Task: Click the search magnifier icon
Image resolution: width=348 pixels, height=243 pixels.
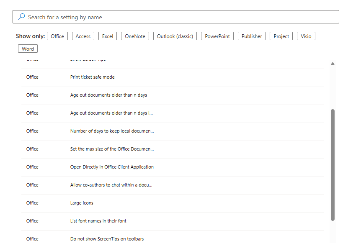Action: (x=21, y=17)
